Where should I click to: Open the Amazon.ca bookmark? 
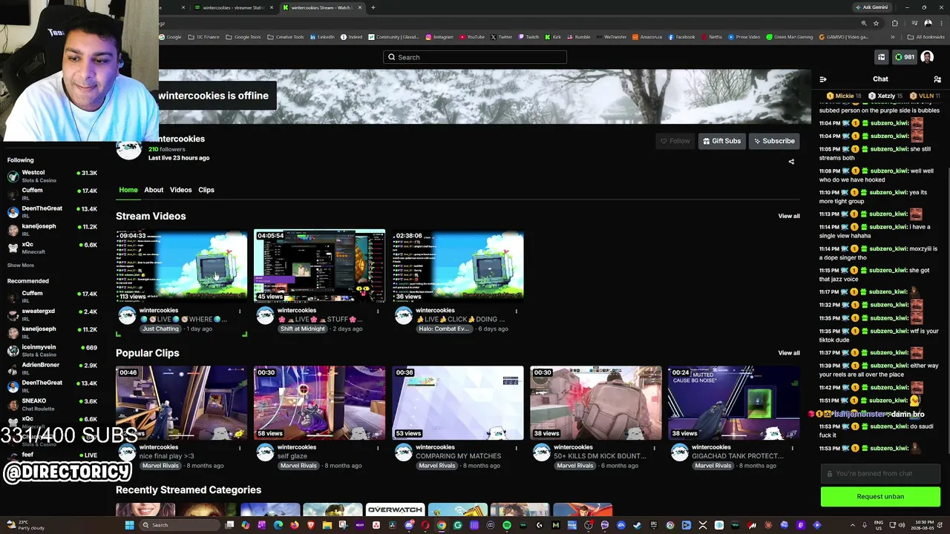[646, 37]
